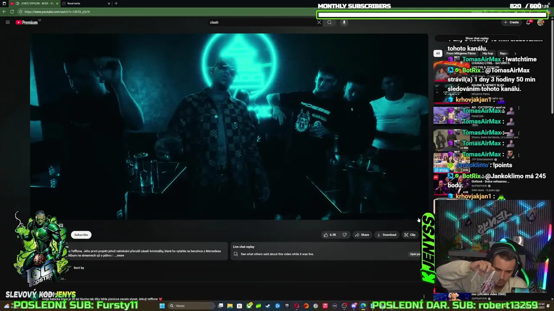Show chat replay panel
Screen dimensions: 554x311
click(x=477, y=38)
